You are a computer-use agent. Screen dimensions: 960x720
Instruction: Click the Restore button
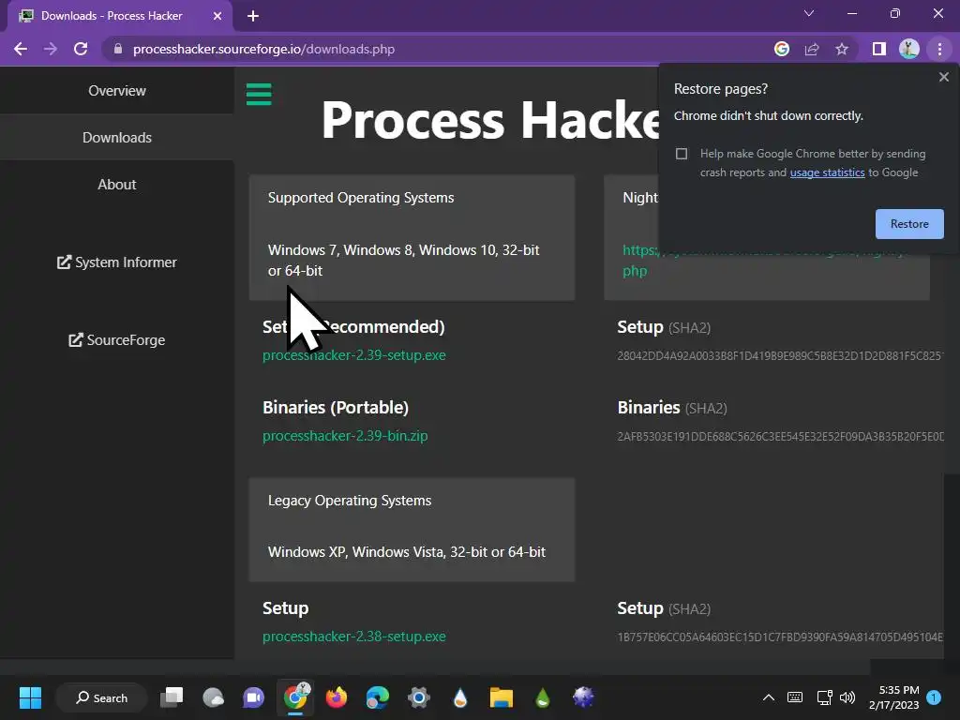coord(909,224)
